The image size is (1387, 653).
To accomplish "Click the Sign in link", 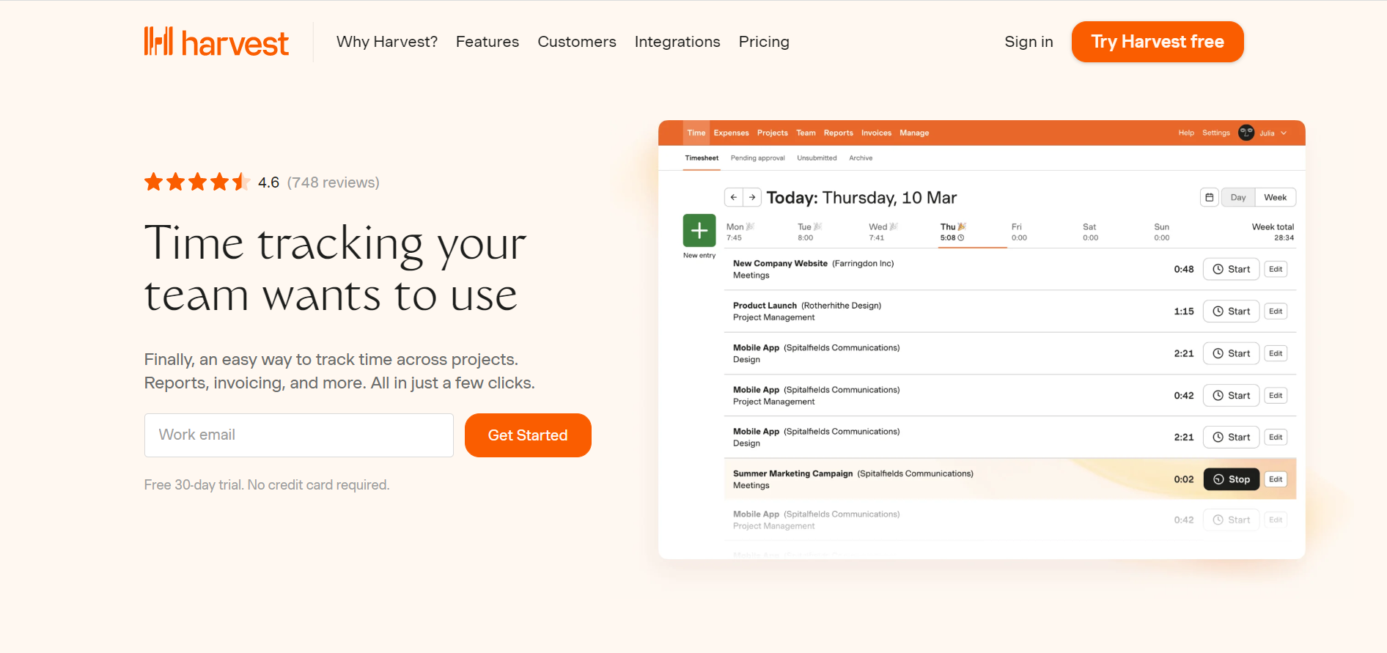I will point(1029,42).
